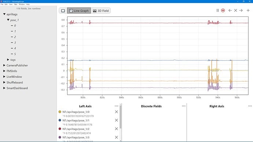This screenshot has width=253, height=142.
Task: Toggle the red live-lock playback icon
Action: point(223,11)
